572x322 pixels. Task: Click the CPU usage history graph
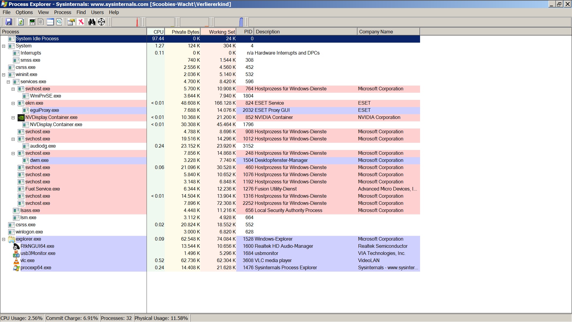(x=126, y=22)
